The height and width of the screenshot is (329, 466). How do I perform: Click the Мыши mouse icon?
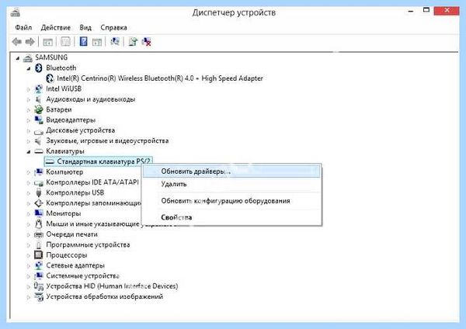(39, 224)
